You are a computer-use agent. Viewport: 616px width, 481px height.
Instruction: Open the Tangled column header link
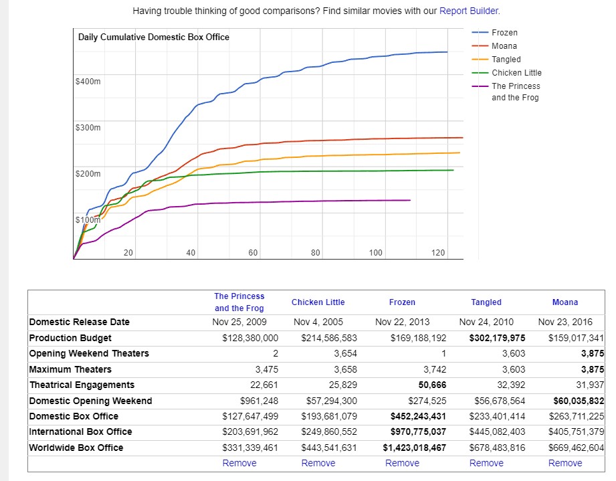tap(486, 302)
